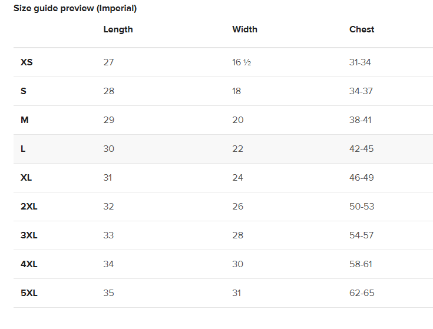Select the 5XL size row label
This screenshot has height=329, width=433.
click(29, 293)
